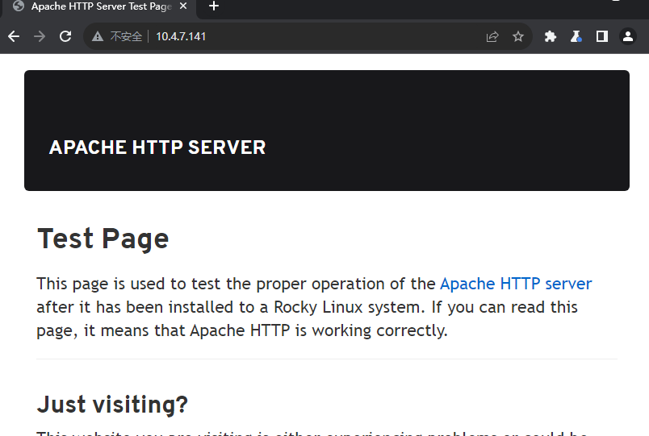Click the Test Page heading
Screen dimensions: 649x436
[x=103, y=239]
